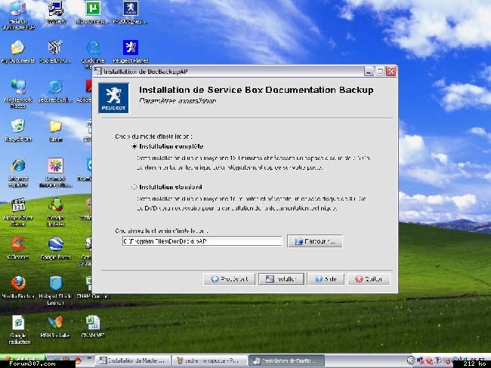491x368 pixels.
Task: Expand hidden system tray icons arrow
Action: [x=411, y=360]
